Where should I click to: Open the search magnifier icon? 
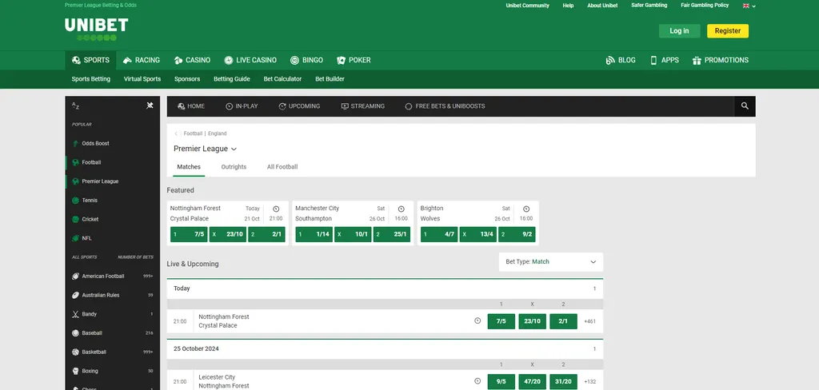[745, 106]
